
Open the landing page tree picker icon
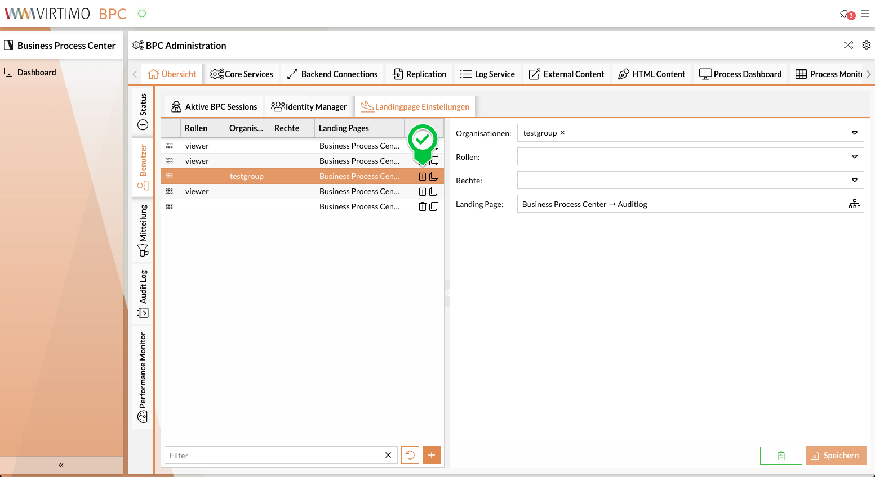tap(854, 204)
